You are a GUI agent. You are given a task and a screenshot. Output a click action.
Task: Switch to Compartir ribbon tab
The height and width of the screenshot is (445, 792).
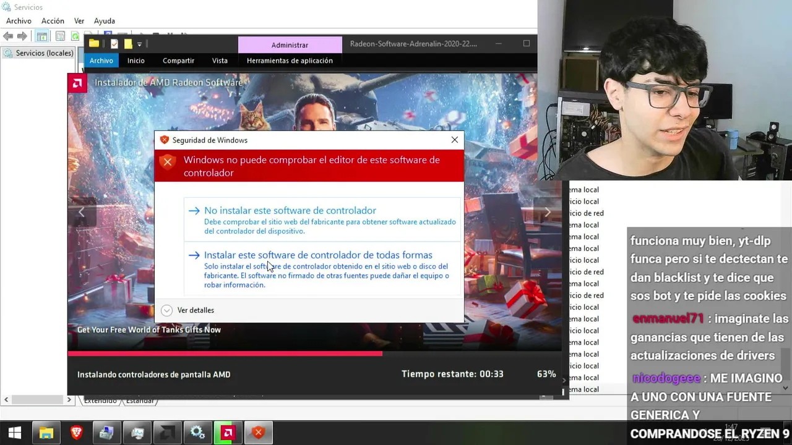point(178,61)
